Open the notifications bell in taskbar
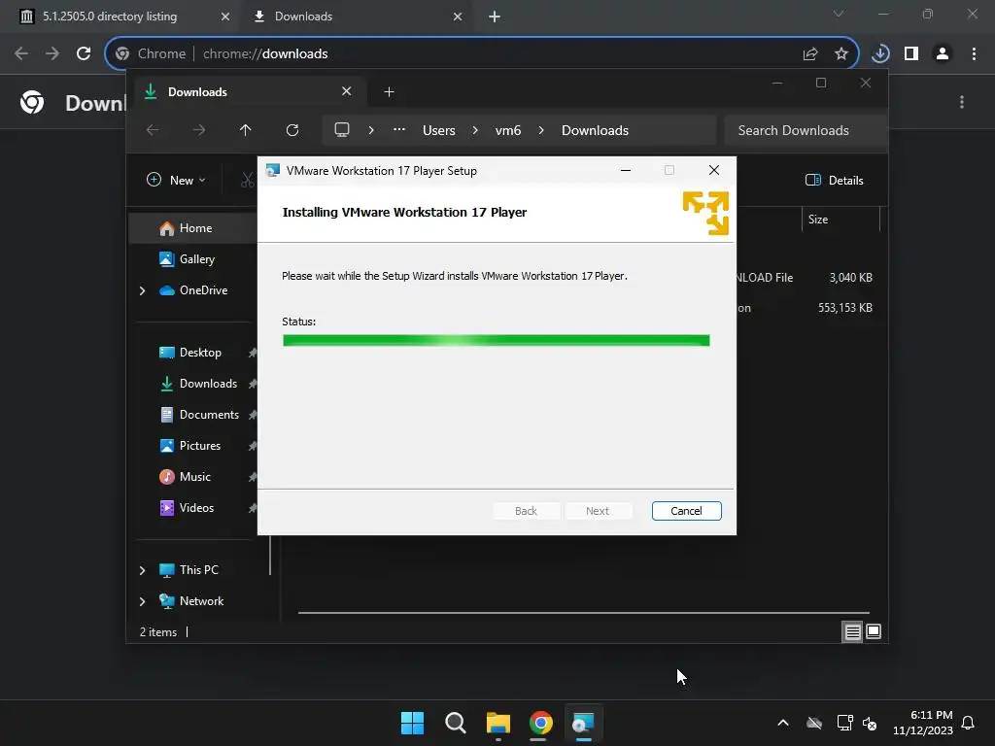This screenshot has width=995, height=746. coord(968,723)
